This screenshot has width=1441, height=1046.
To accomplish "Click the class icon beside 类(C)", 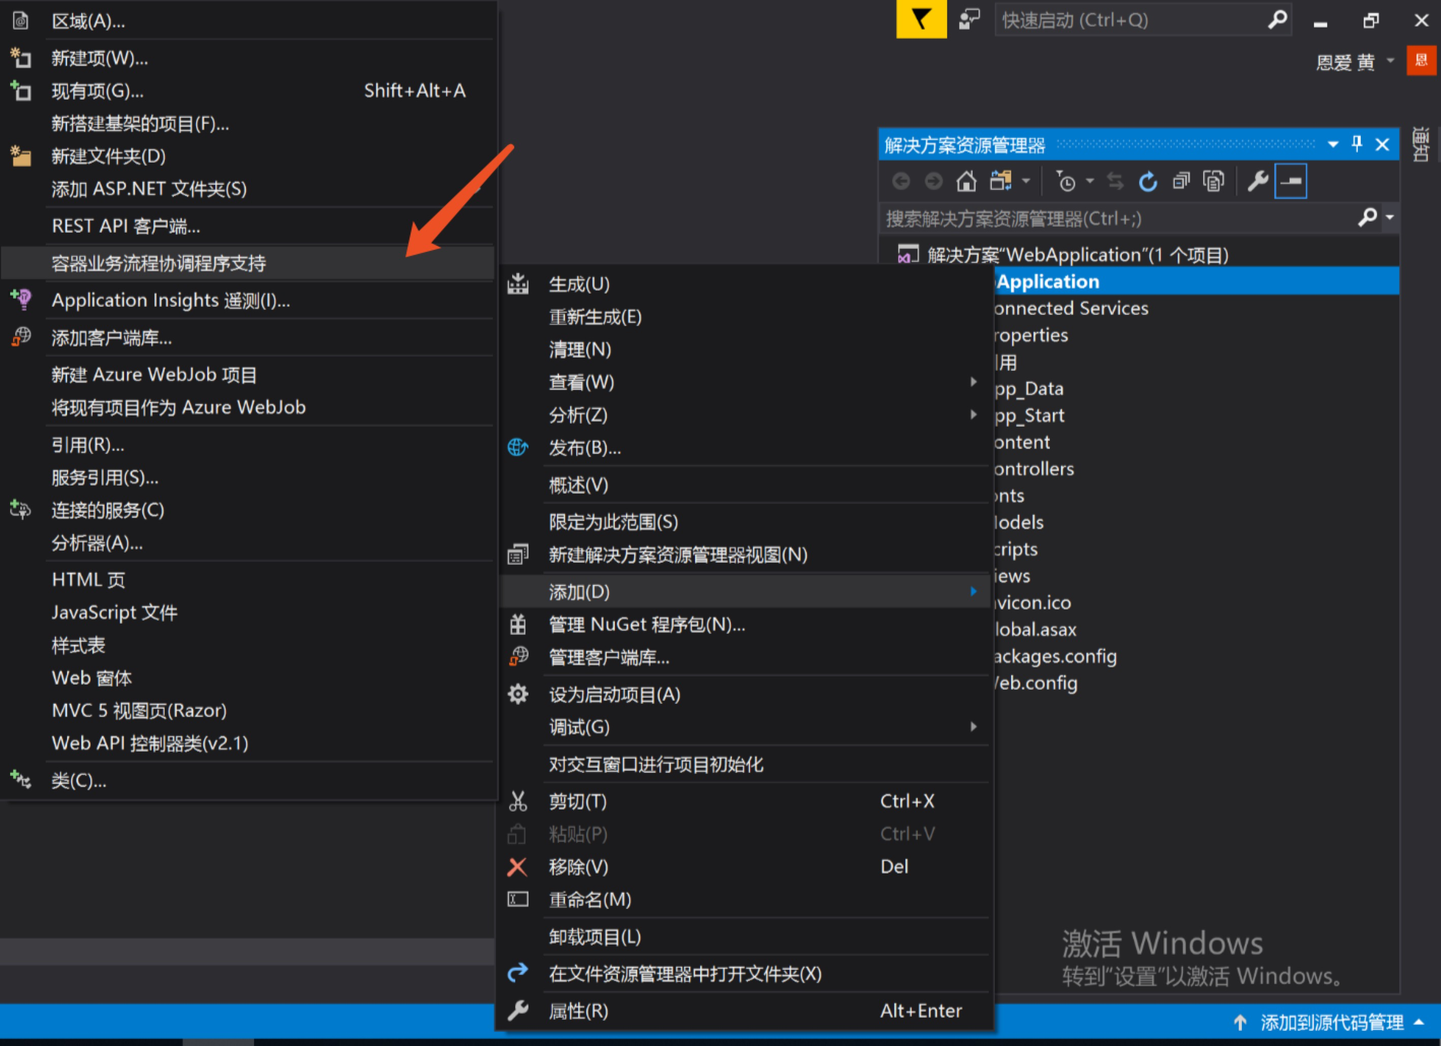I will coord(20,779).
